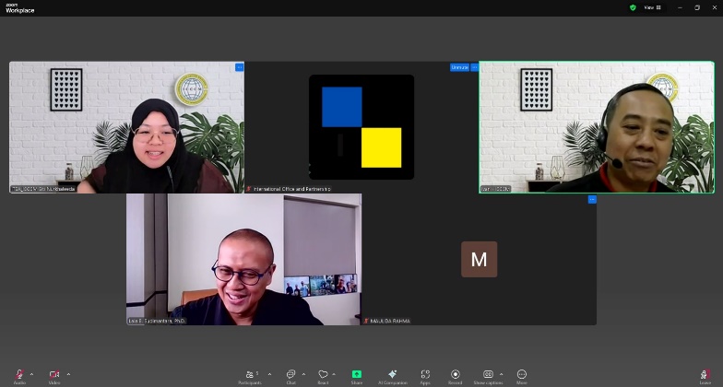Click the Zoom Workplace logo
Screen dimensions: 723x387
point(19,7)
